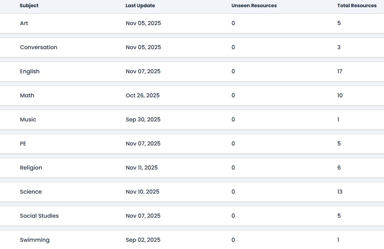Open the Religion subject
The height and width of the screenshot is (249, 384).
coord(31,168)
